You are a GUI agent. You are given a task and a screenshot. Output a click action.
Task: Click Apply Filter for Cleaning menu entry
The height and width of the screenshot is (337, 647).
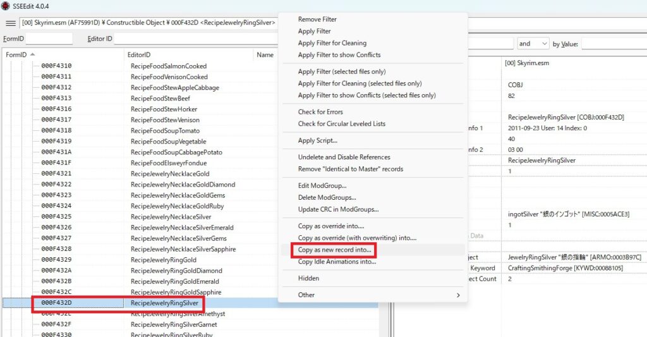click(332, 43)
